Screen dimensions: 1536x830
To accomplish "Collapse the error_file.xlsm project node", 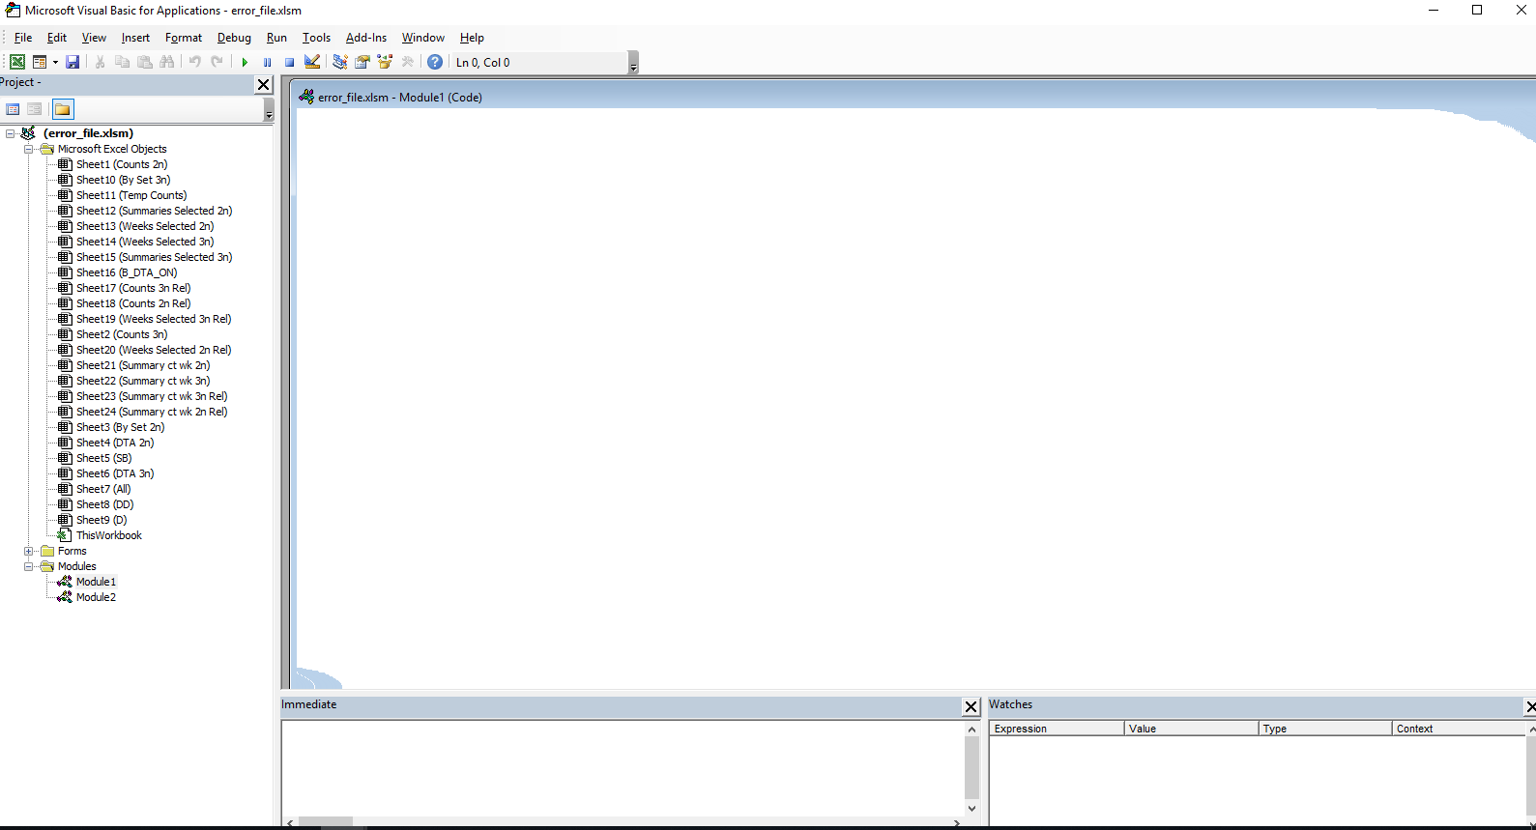I will pos(11,133).
